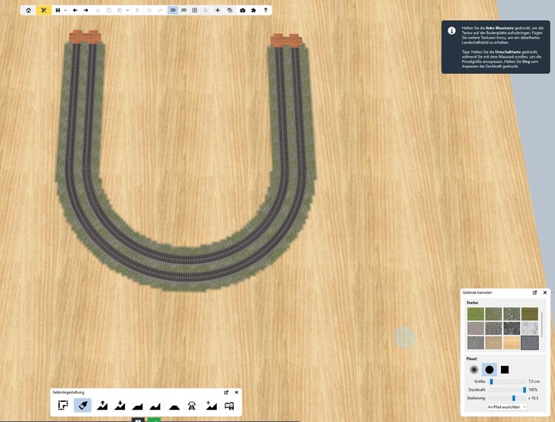Image resolution: width=555 pixels, height=422 pixels.
Task: Select the grass-gravel mix texture in first row
Action: point(494,314)
